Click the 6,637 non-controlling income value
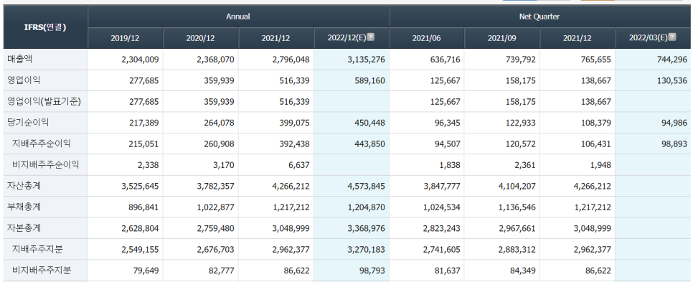 [x=300, y=165]
